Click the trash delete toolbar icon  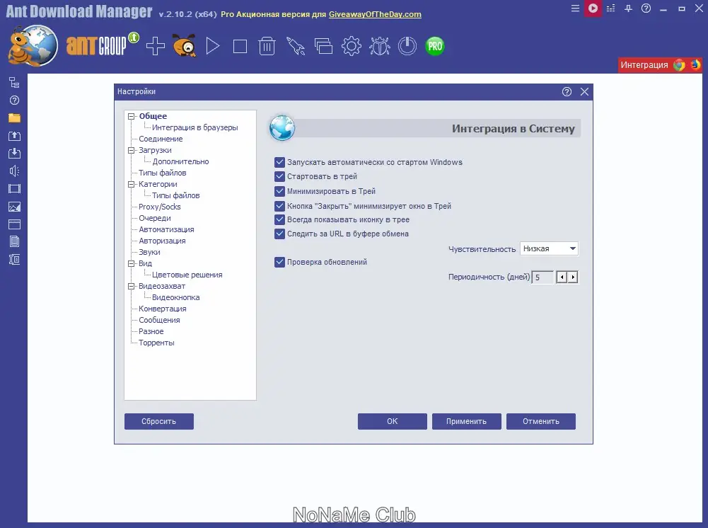[267, 46]
